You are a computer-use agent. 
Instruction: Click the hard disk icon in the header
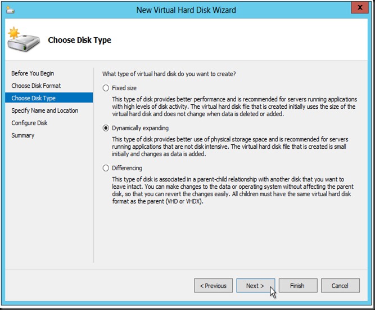tap(24, 39)
